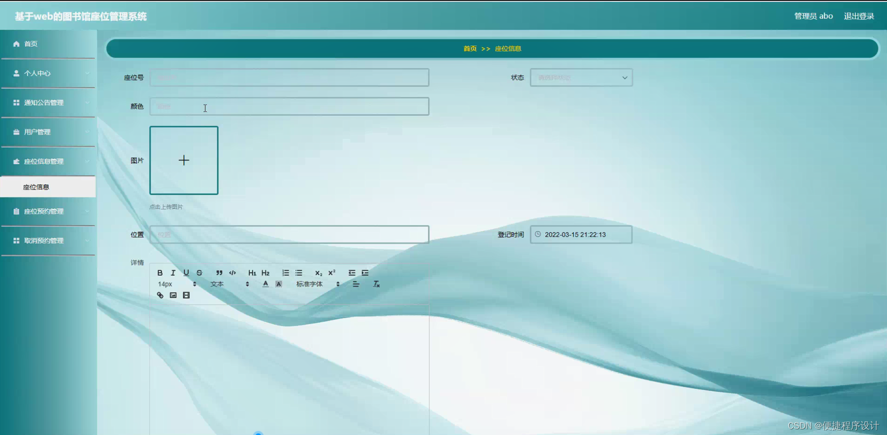Open the 状态 status dropdown
The image size is (887, 435).
581,77
